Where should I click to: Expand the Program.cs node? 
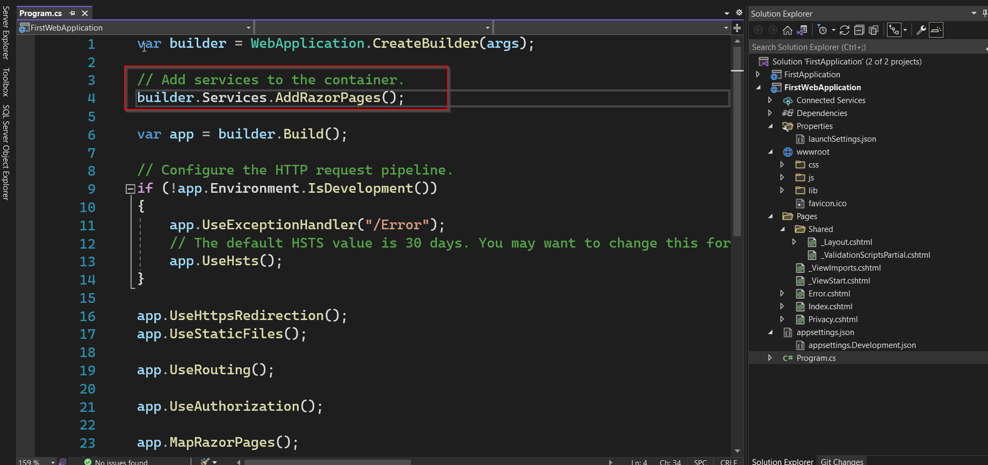tap(771, 358)
